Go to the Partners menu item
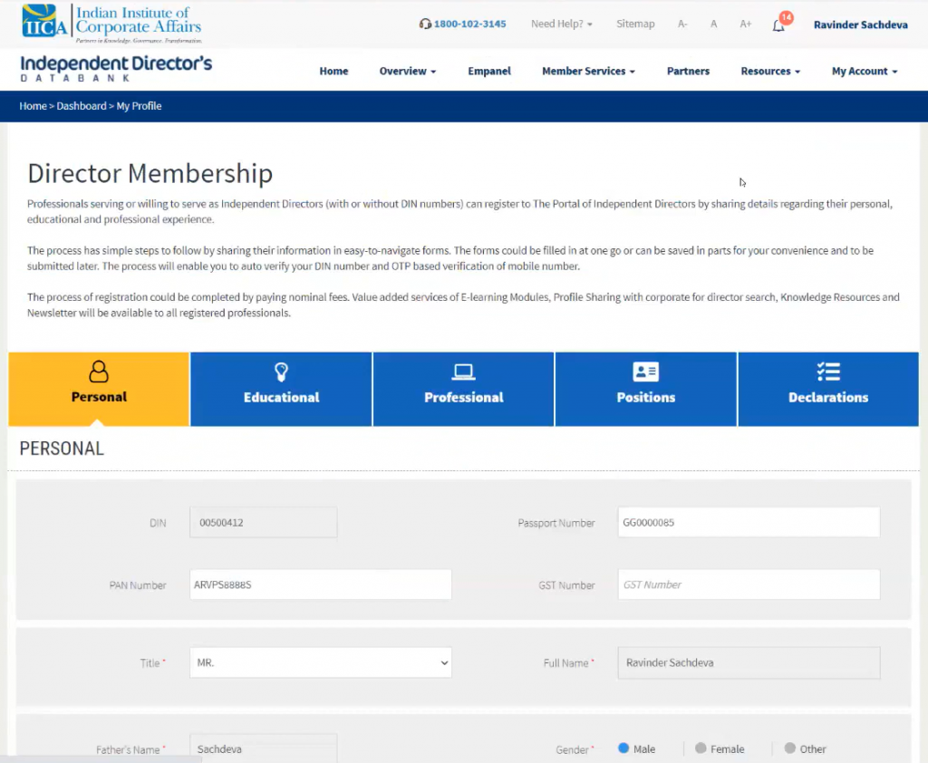 click(688, 72)
